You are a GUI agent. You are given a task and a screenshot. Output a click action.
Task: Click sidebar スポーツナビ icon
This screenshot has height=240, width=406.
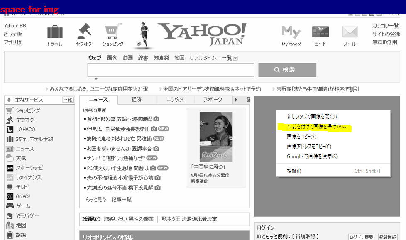[10, 168]
